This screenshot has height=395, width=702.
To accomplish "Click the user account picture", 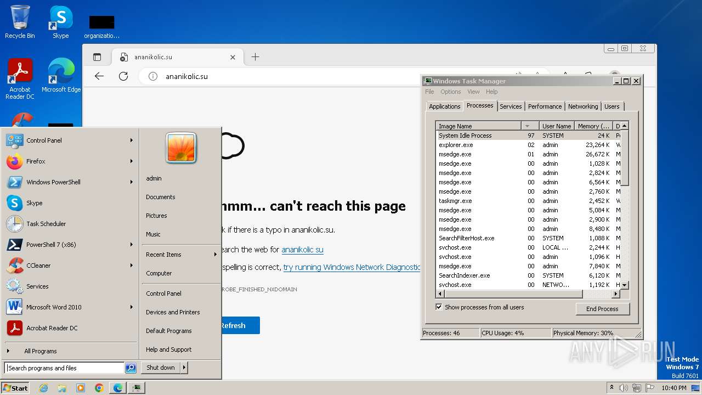I will point(181,148).
